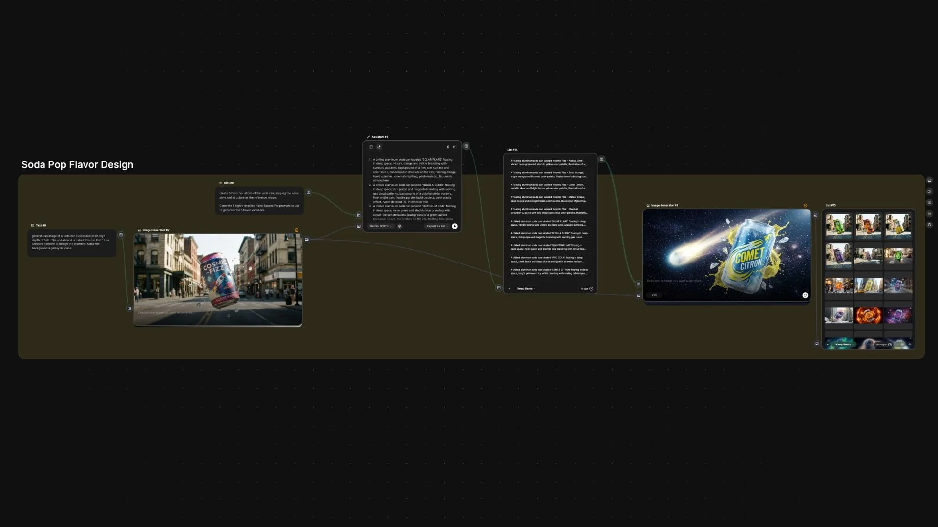Open the Gemini 3.1 Pro model dropdown
The image size is (938, 527).
[x=381, y=226]
